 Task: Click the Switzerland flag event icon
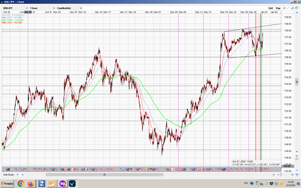pos(181,169)
